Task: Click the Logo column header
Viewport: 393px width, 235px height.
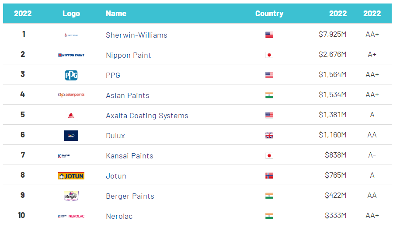Action: [71, 14]
